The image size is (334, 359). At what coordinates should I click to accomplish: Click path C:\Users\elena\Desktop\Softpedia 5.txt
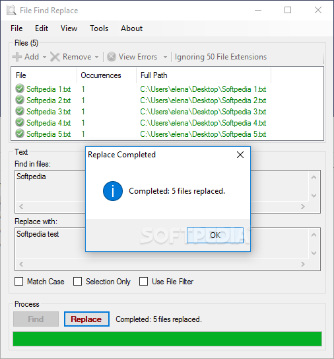[x=203, y=134]
